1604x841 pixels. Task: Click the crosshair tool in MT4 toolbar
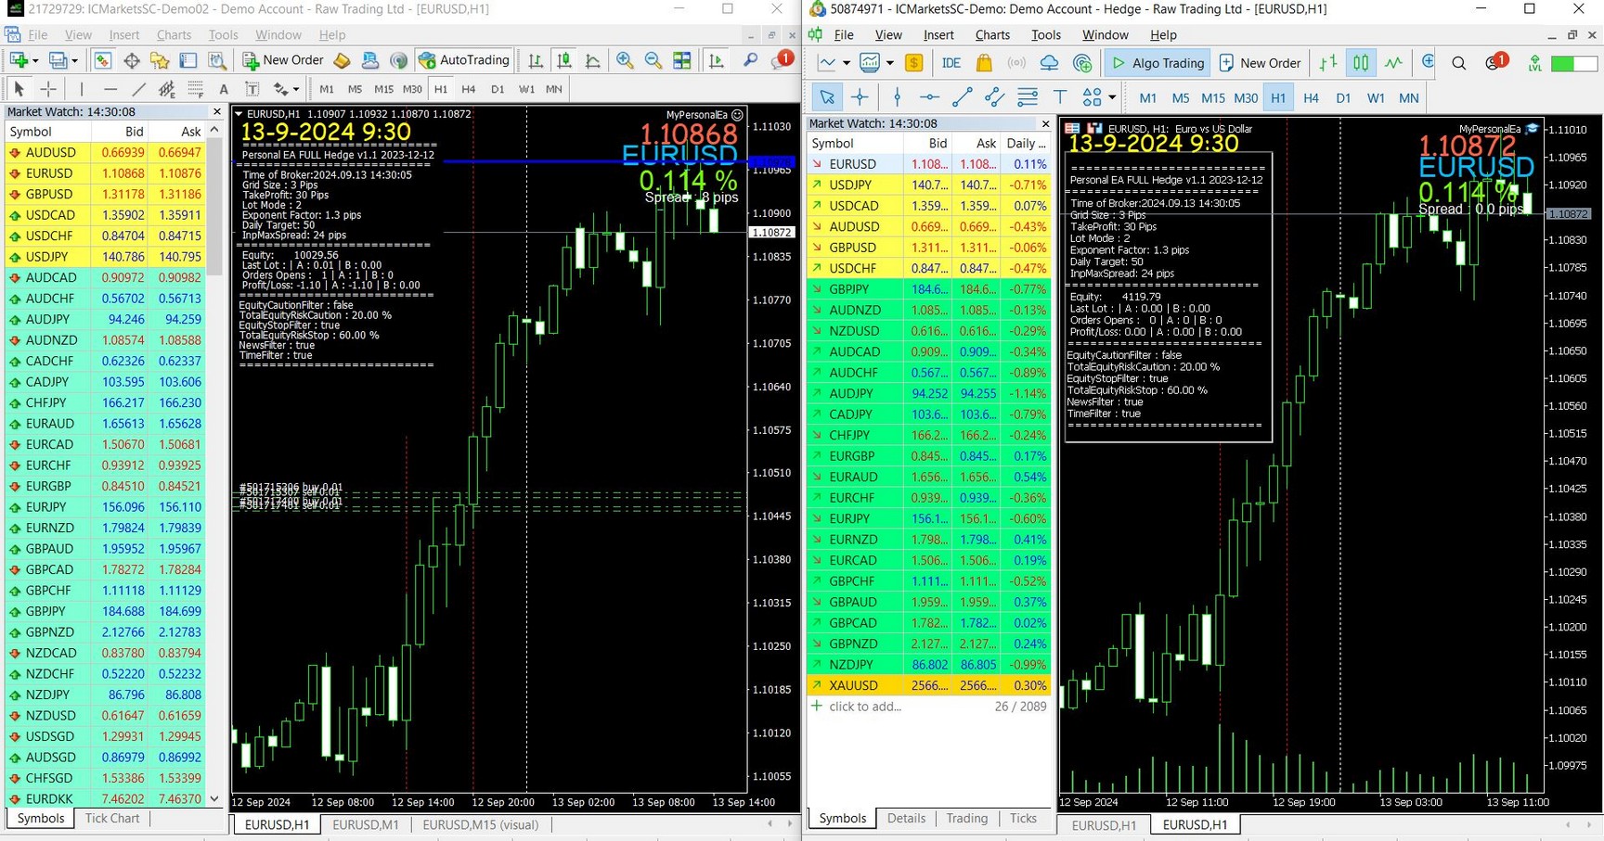pos(48,89)
